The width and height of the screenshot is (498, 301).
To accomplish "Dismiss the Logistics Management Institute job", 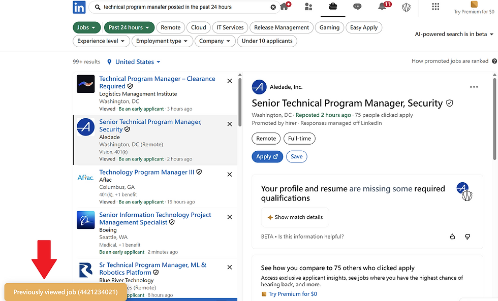I will coord(230,81).
